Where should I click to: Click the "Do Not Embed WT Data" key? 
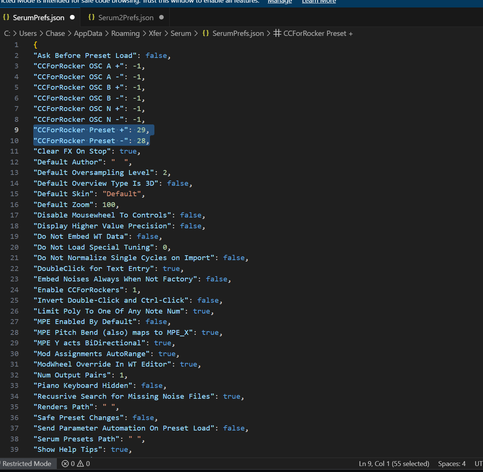(x=80, y=237)
